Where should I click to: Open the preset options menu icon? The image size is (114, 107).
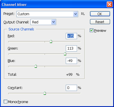(x=83, y=14)
